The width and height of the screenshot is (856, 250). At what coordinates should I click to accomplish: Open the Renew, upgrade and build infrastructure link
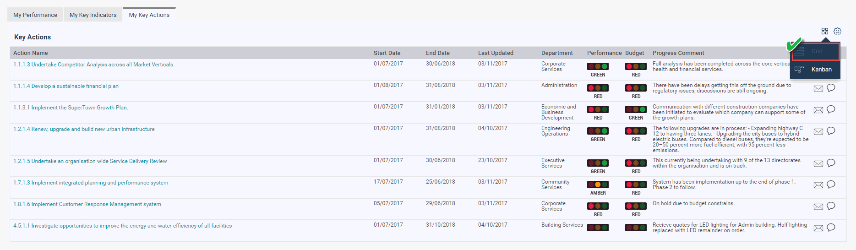coord(84,129)
